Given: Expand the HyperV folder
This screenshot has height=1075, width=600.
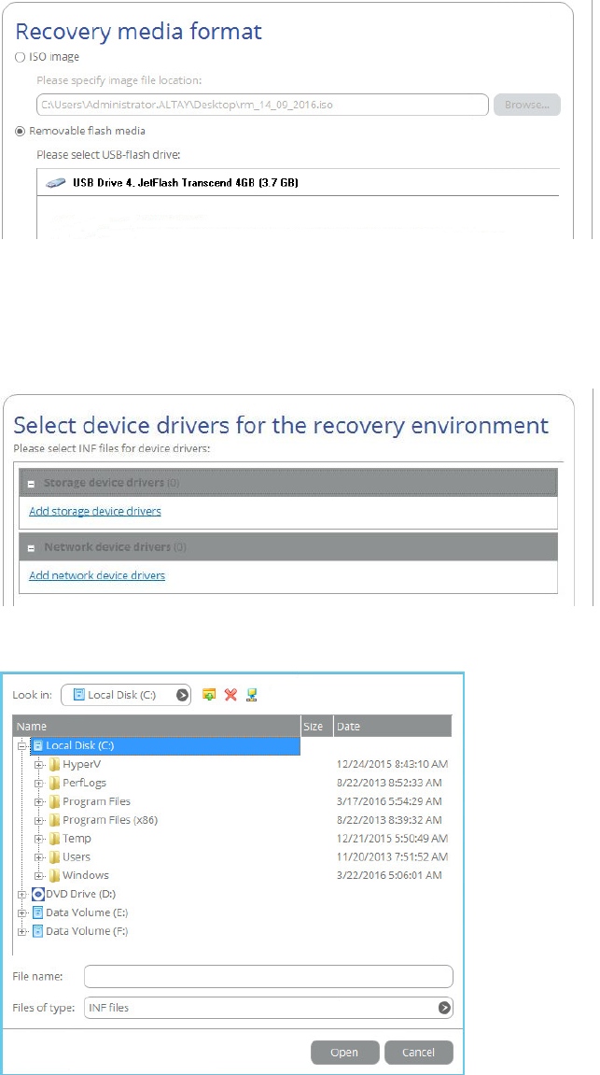Looking at the screenshot, I should point(39,764).
